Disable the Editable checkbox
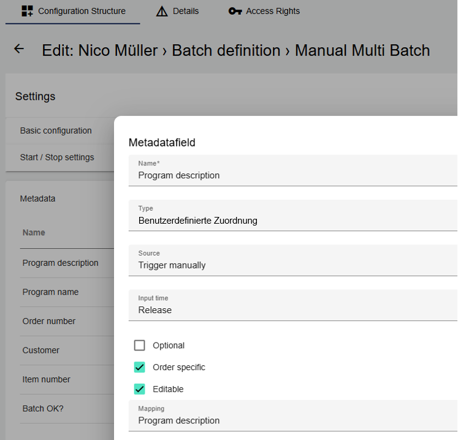 [x=140, y=389]
